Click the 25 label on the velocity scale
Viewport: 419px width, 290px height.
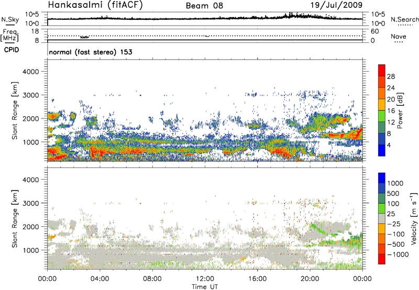pyautogui.click(x=391, y=214)
